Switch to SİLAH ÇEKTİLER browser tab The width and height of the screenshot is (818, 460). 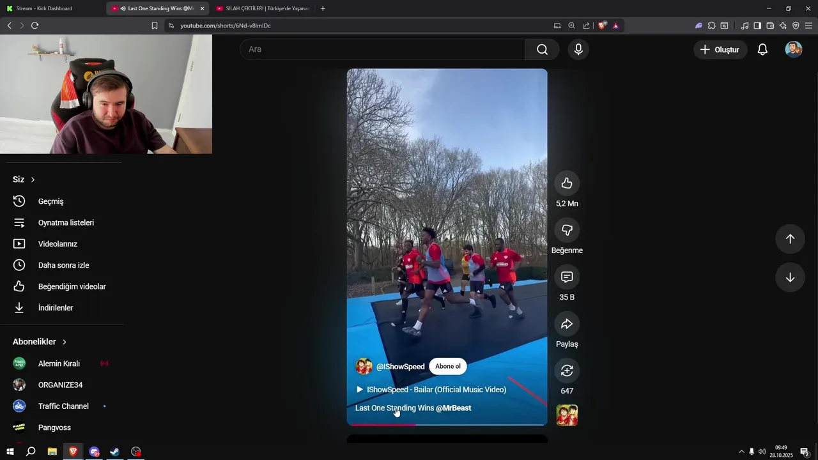click(262, 8)
